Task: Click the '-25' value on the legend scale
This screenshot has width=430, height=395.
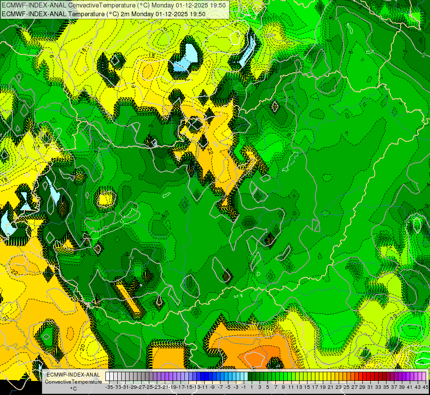Action: point(149,387)
